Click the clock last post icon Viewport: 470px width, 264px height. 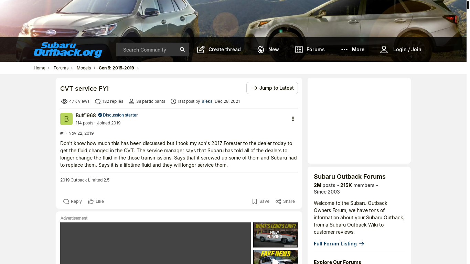point(173,101)
